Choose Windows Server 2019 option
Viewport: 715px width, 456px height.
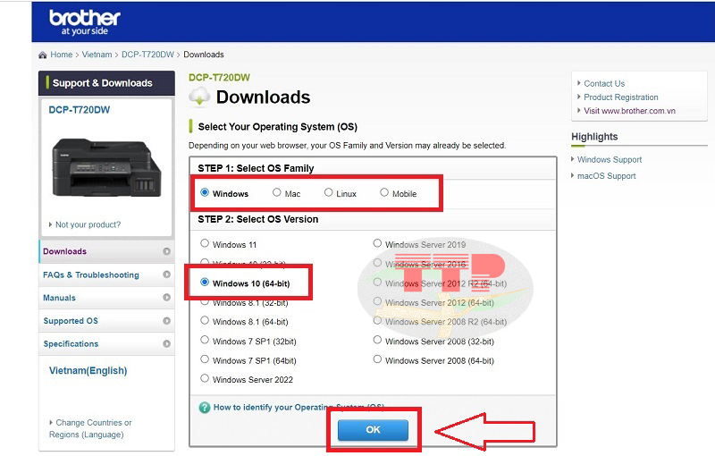pos(377,243)
